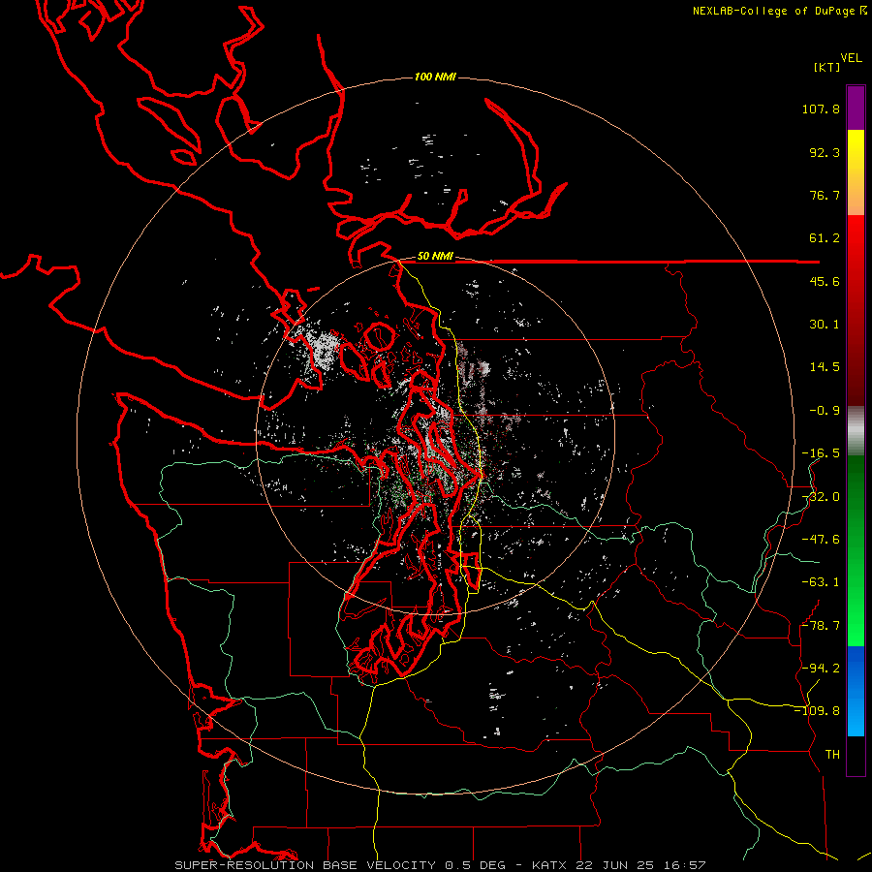Click the -109.8 velocity scale value
The image size is (872, 872).
pyautogui.click(x=817, y=711)
